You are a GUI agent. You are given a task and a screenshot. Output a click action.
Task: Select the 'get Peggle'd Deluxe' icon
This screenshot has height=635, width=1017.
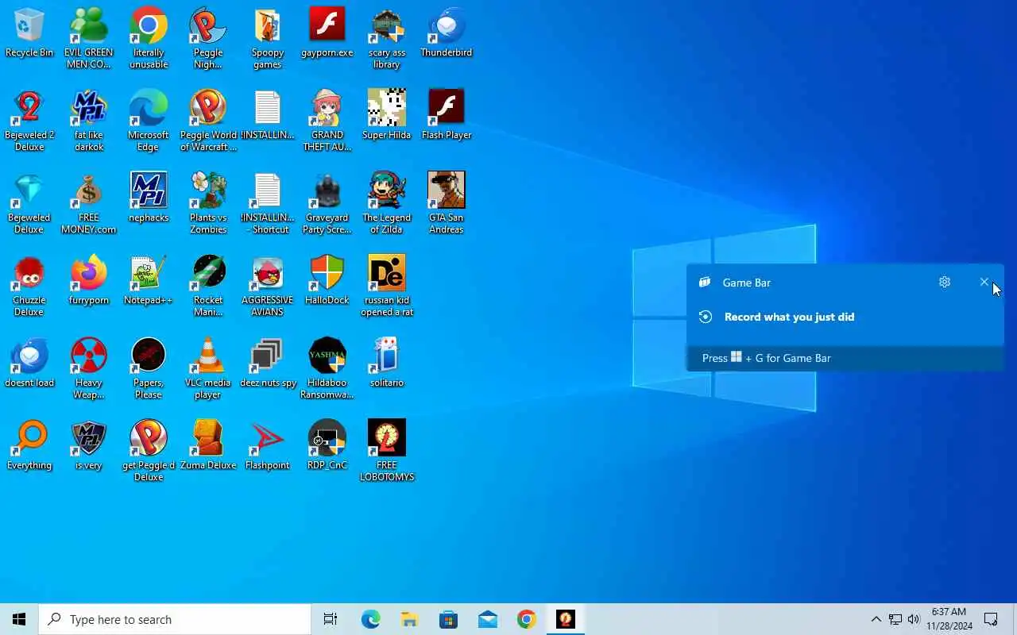(x=149, y=452)
